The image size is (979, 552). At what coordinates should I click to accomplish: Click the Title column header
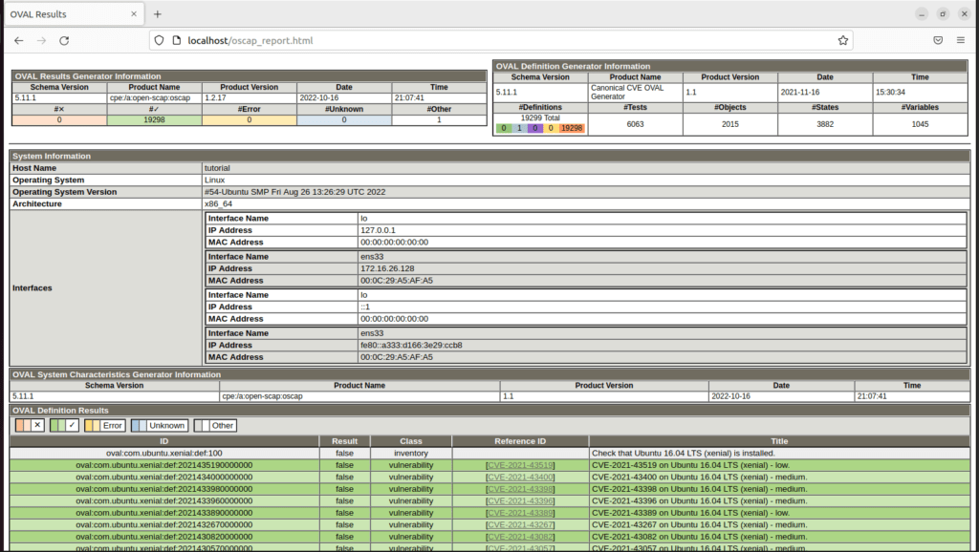[779, 441]
